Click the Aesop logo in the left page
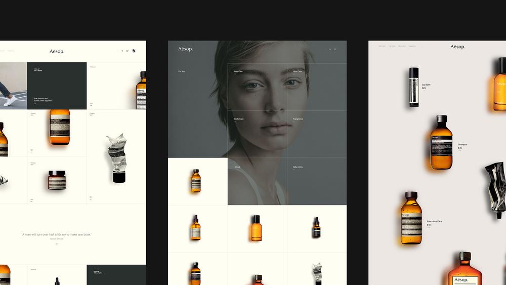Screen dimensions: 506x285 click(57, 51)
